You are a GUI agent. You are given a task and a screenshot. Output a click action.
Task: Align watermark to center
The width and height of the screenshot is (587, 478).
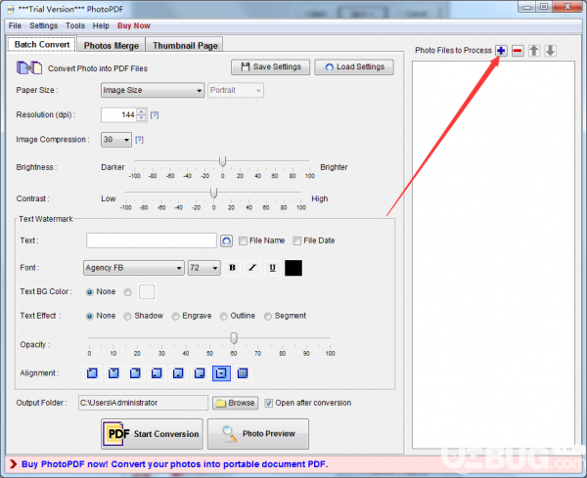point(221,372)
